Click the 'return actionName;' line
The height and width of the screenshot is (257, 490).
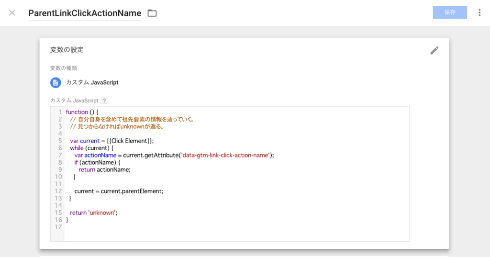(x=104, y=169)
